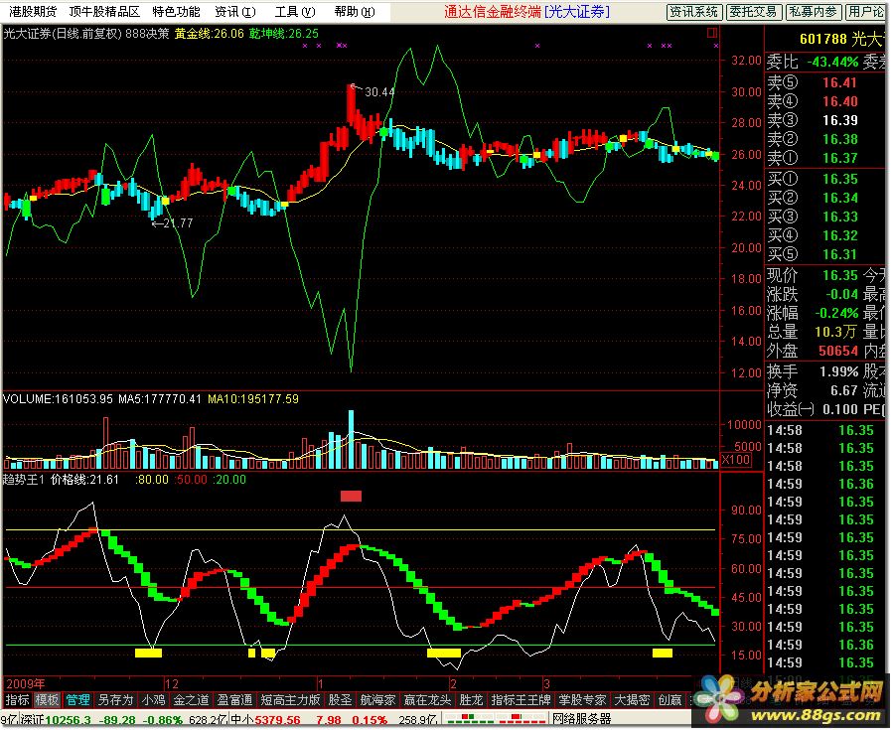892x730 pixels.
Task: Click the small red window icon on chart
Action: point(711,33)
